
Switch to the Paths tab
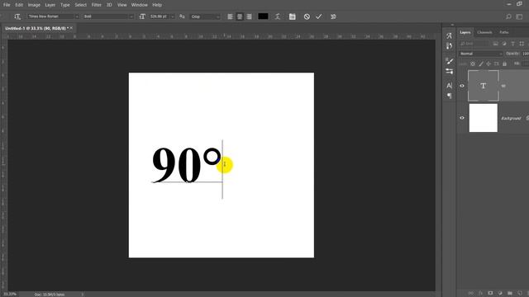tap(504, 32)
